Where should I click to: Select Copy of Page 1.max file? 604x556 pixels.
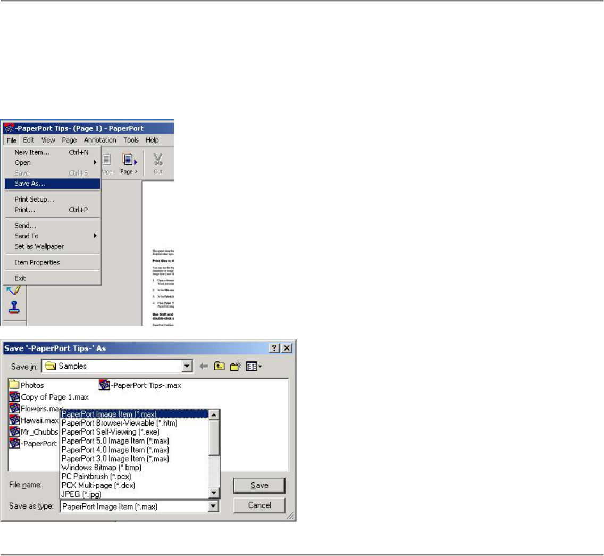click(x=49, y=397)
